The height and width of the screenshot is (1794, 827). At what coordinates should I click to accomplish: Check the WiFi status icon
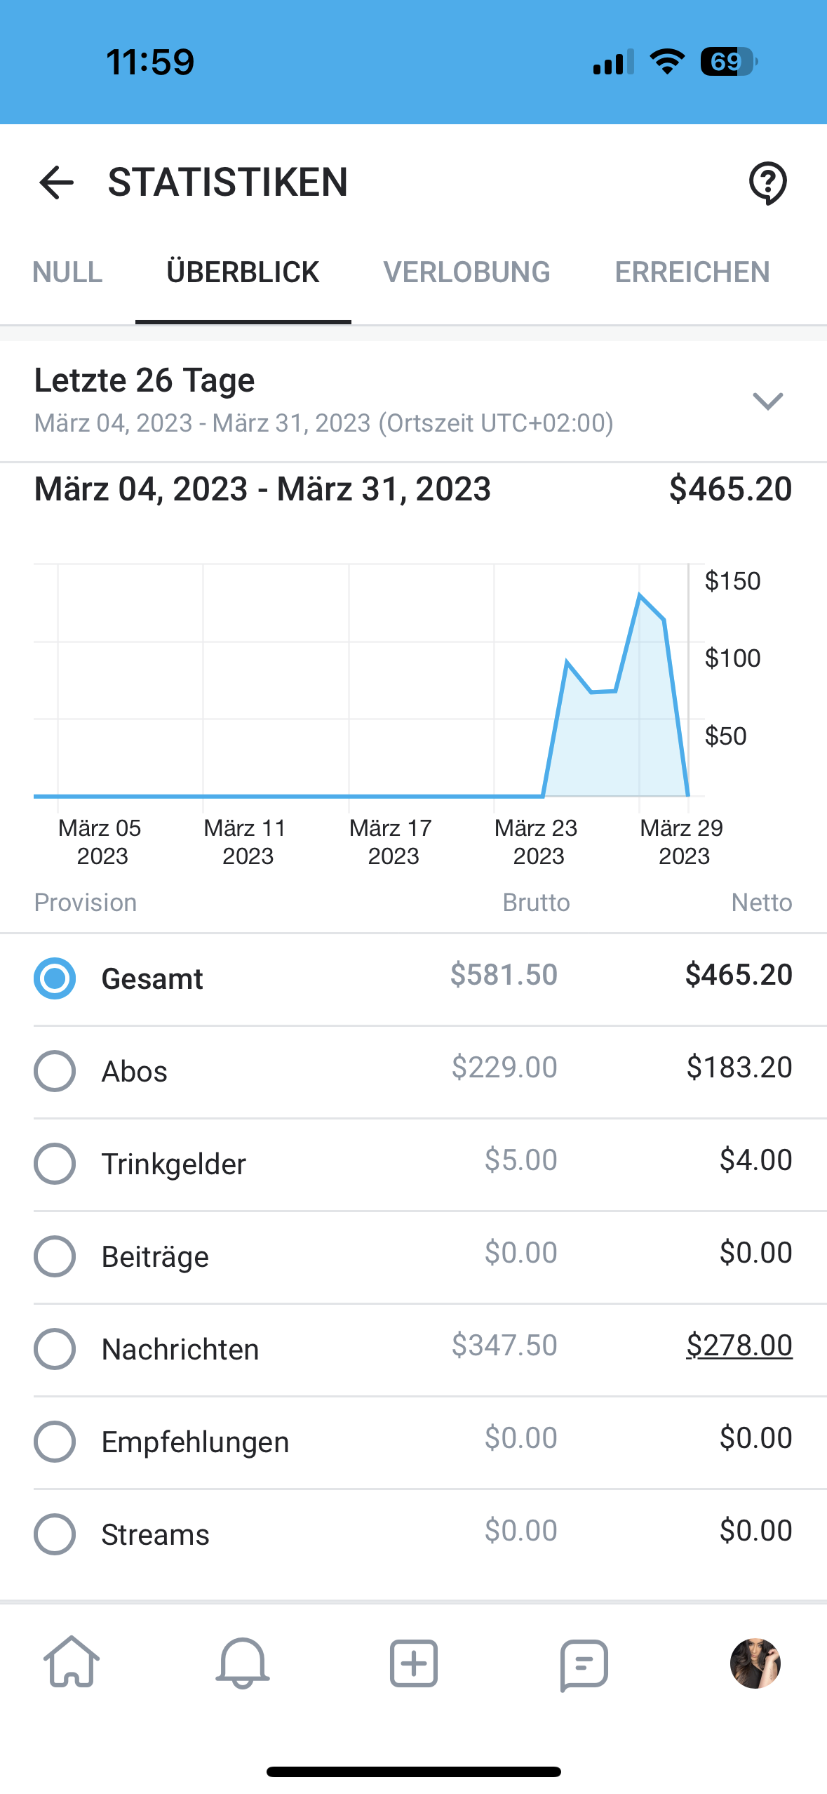pyautogui.click(x=667, y=62)
